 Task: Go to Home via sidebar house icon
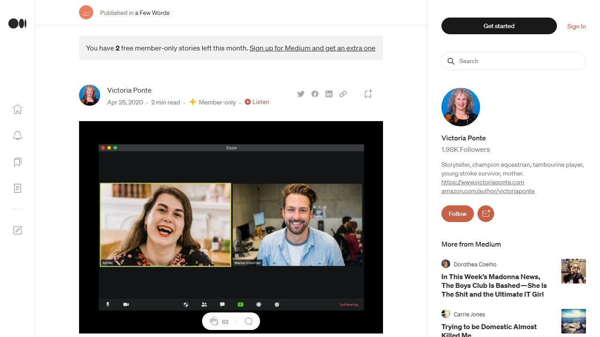tap(18, 109)
